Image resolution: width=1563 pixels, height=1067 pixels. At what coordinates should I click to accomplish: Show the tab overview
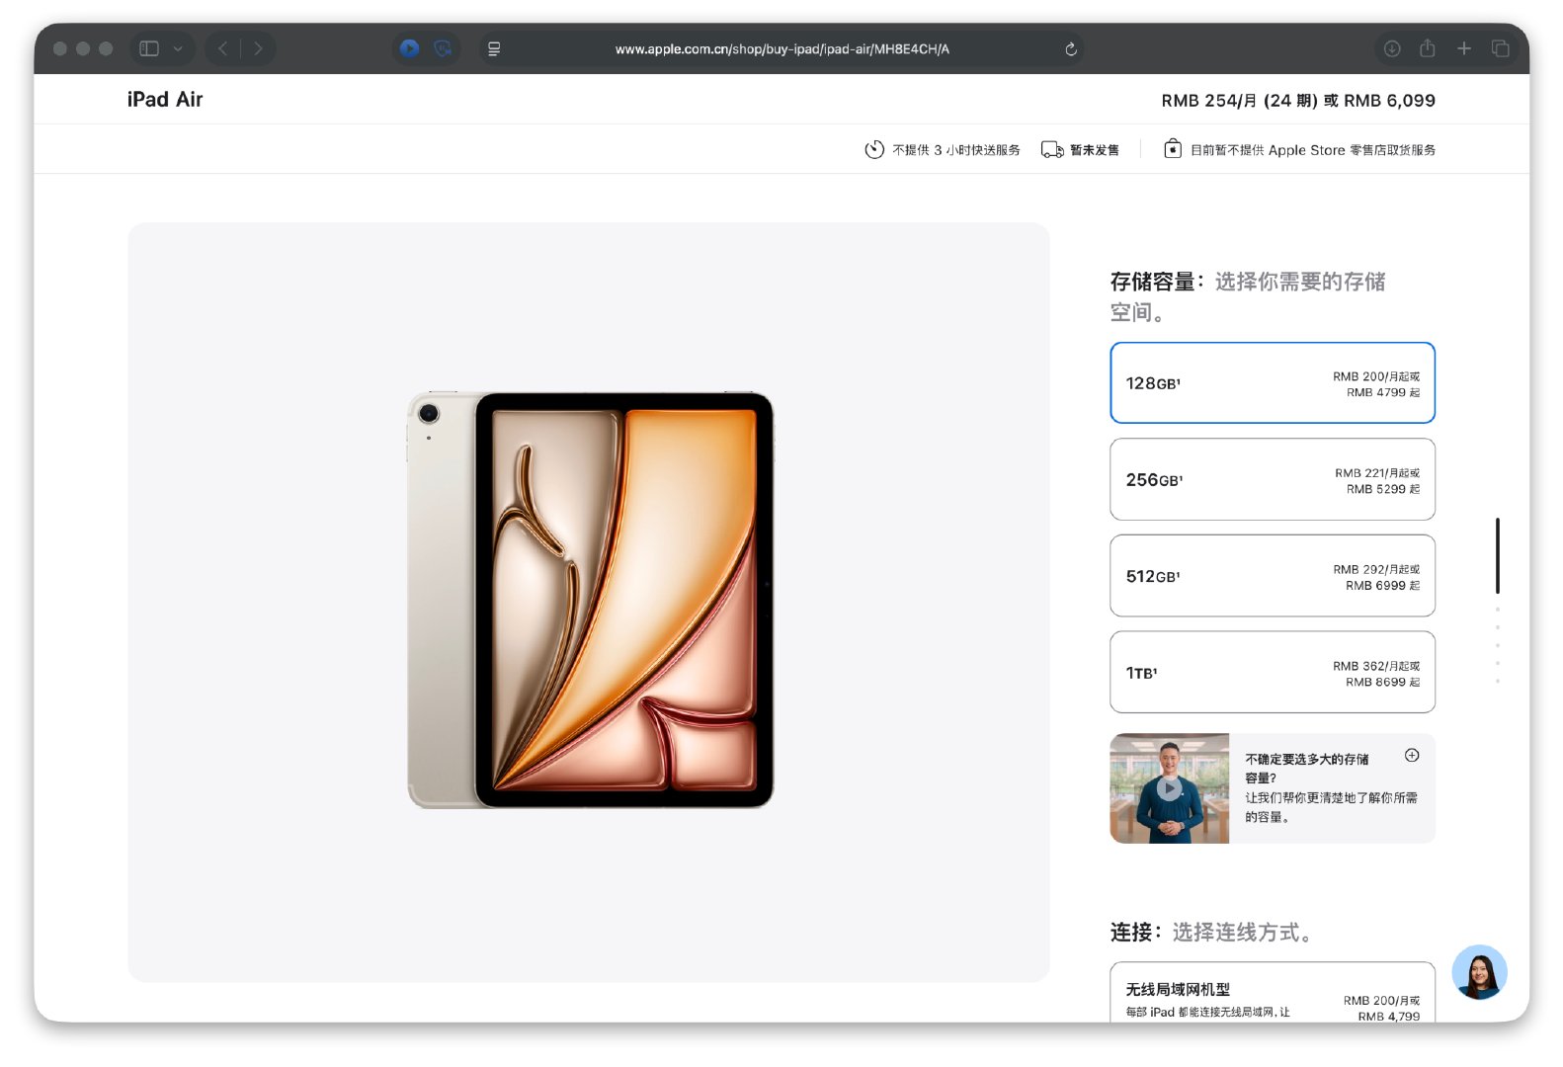click(x=1500, y=48)
